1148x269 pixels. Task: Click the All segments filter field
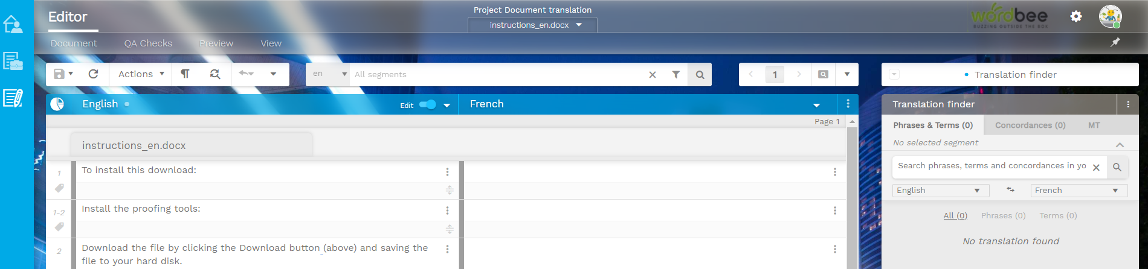495,75
